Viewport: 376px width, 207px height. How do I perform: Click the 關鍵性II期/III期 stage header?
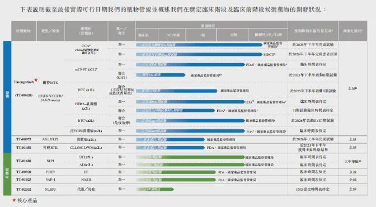269,35
